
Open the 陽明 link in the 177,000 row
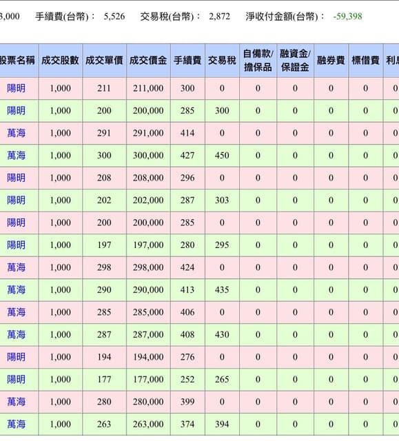coord(16,380)
